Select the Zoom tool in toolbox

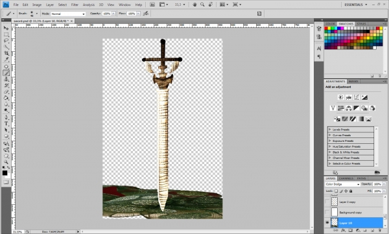coord(6,162)
